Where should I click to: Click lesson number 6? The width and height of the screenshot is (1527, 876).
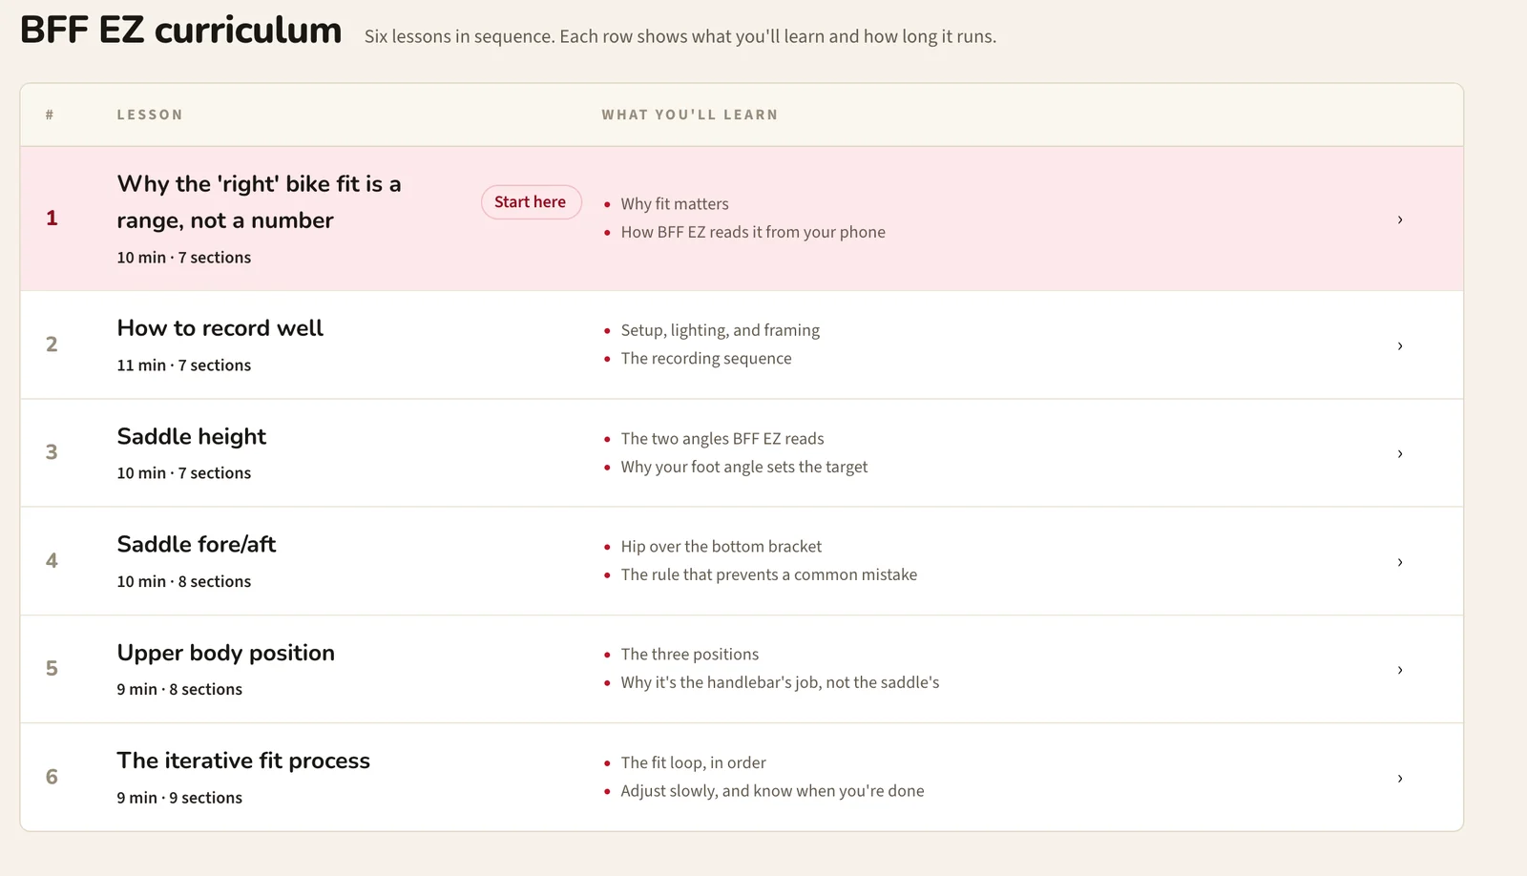(x=52, y=777)
